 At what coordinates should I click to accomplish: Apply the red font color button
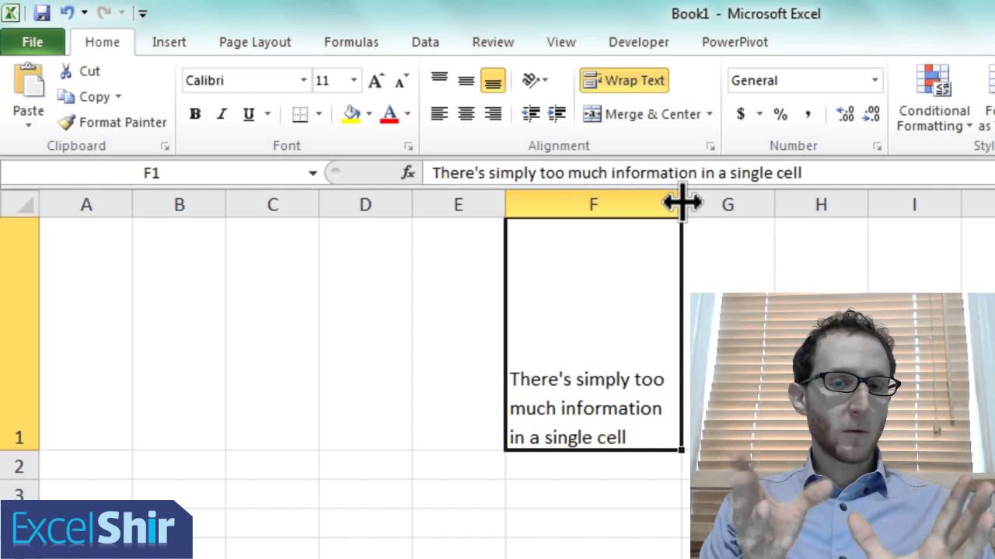click(x=390, y=114)
